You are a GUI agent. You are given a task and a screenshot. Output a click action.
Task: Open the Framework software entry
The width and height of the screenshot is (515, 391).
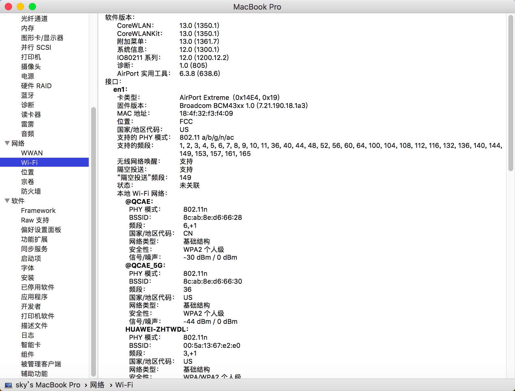pos(38,210)
